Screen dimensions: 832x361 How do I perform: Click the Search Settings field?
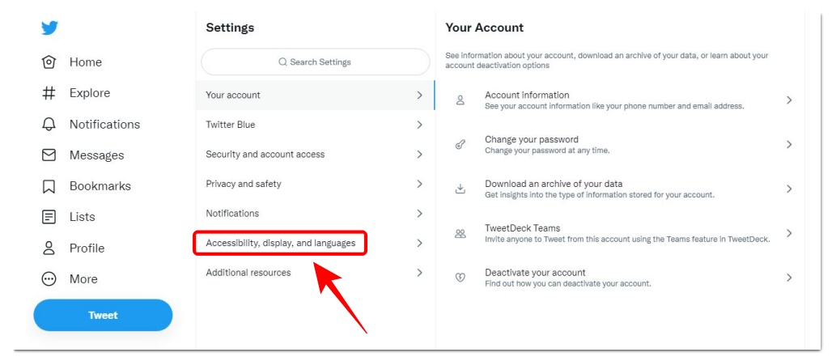click(315, 62)
